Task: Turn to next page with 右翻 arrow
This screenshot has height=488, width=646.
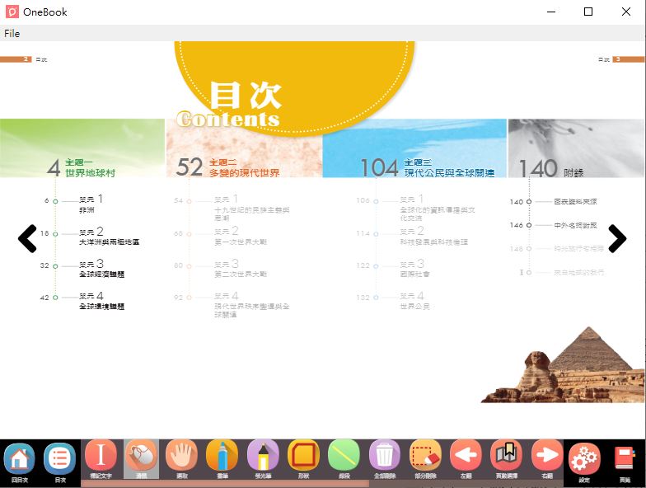Action: point(546,456)
